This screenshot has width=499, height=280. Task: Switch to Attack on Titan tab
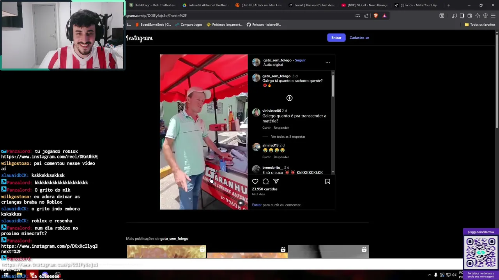pyautogui.click(x=258, y=5)
